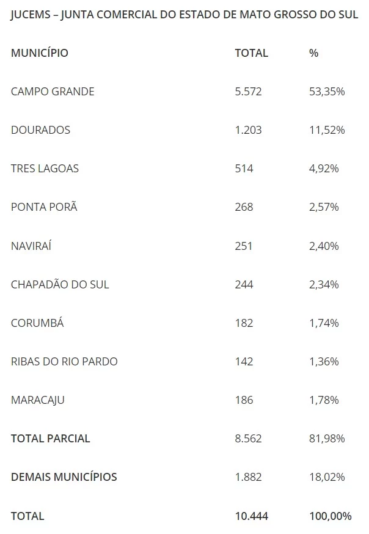Click the MUNICÍPIO column header
This screenshot has height=534, width=369.
pos(40,53)
